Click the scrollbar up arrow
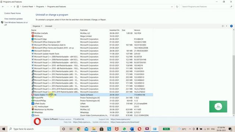Screen dimensions: 235x132 pyautogui.click(x=234, y=30)
